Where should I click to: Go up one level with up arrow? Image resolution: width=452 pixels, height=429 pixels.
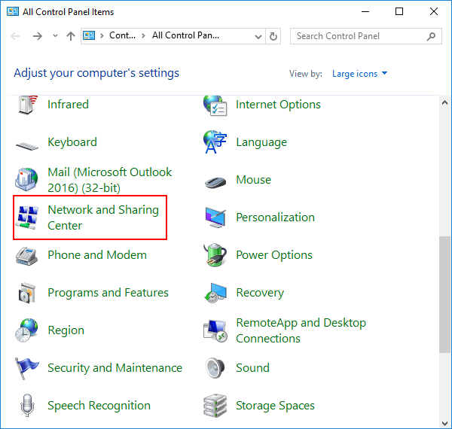(x=71, y=36)
